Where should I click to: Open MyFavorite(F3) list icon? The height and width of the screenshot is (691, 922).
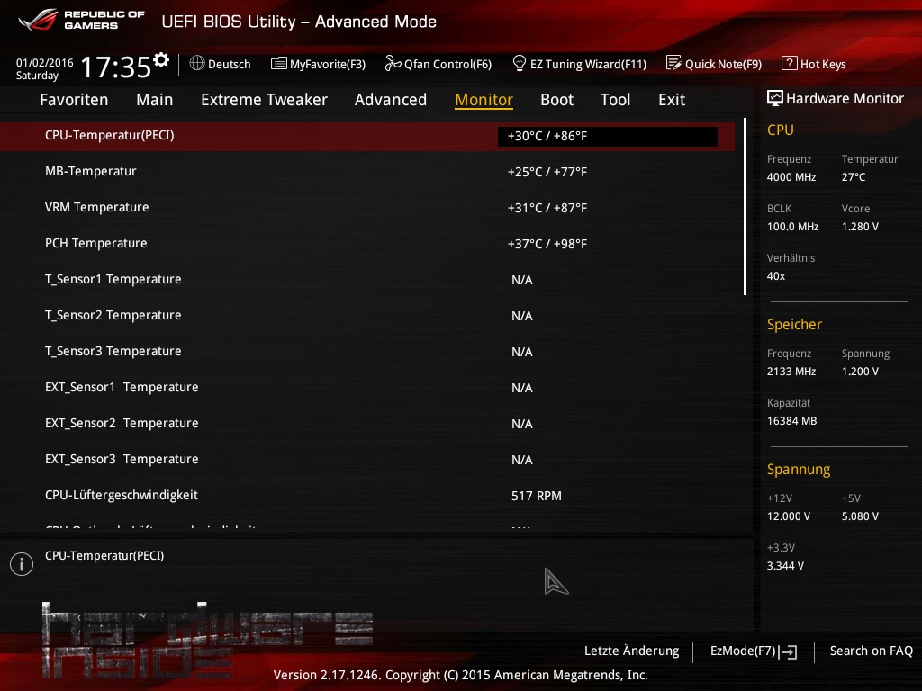[278, 63]
